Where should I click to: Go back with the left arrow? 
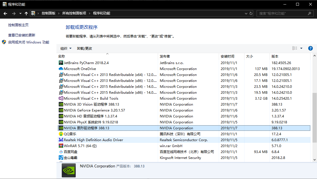click(x=5, y=13)
